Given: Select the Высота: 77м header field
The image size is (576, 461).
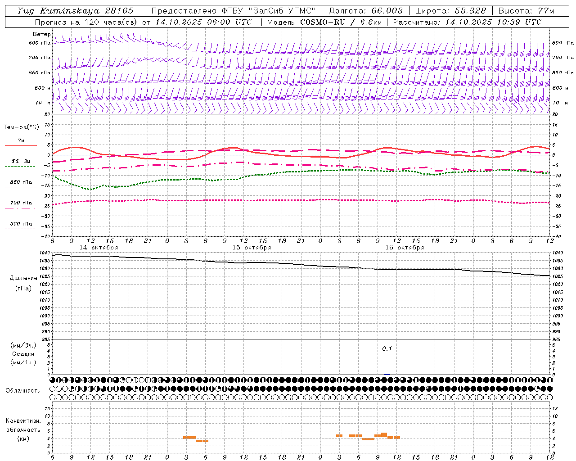Looking at the screenshot, I should click(x=526, y=11).
